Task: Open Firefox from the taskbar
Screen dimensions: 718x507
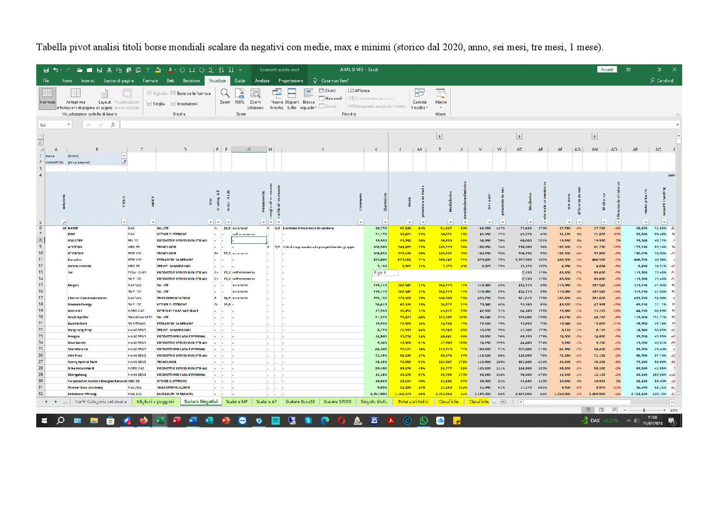Action: tap(143, 421)
